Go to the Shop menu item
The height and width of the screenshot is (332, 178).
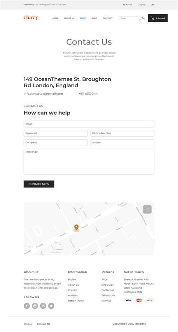click(83, 18)
